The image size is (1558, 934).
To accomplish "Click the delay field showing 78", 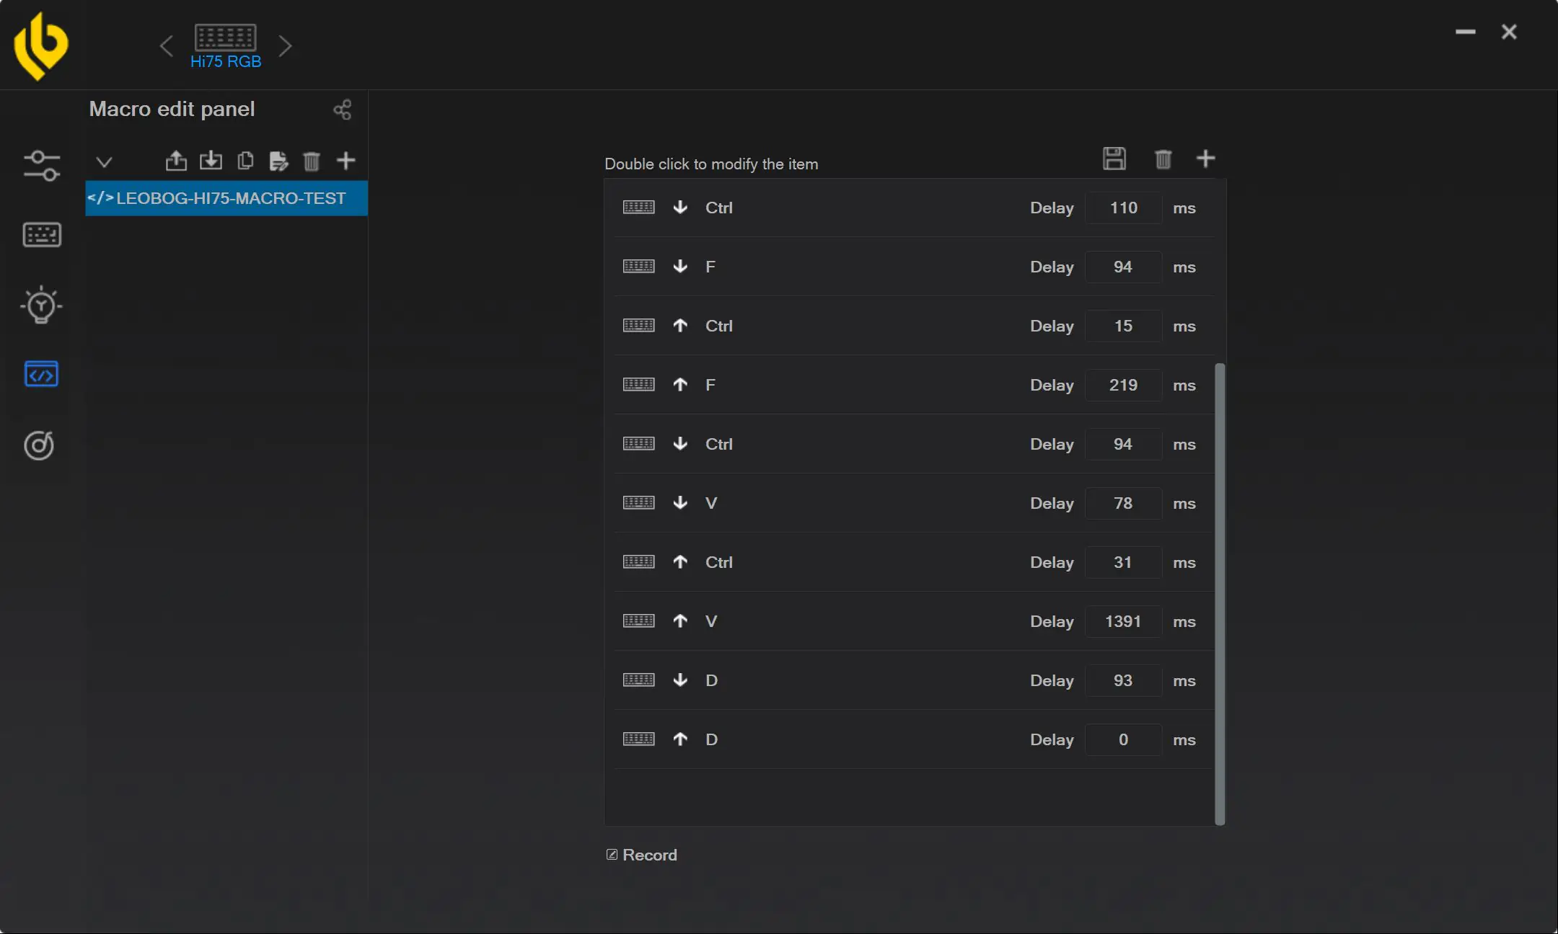I will tap(1124, 503).
